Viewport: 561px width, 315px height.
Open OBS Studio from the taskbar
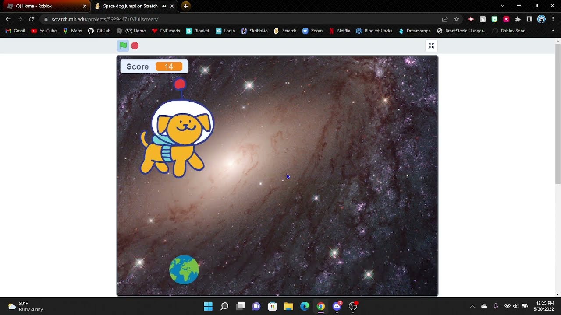pyautogui.click(x=353, y=306)
